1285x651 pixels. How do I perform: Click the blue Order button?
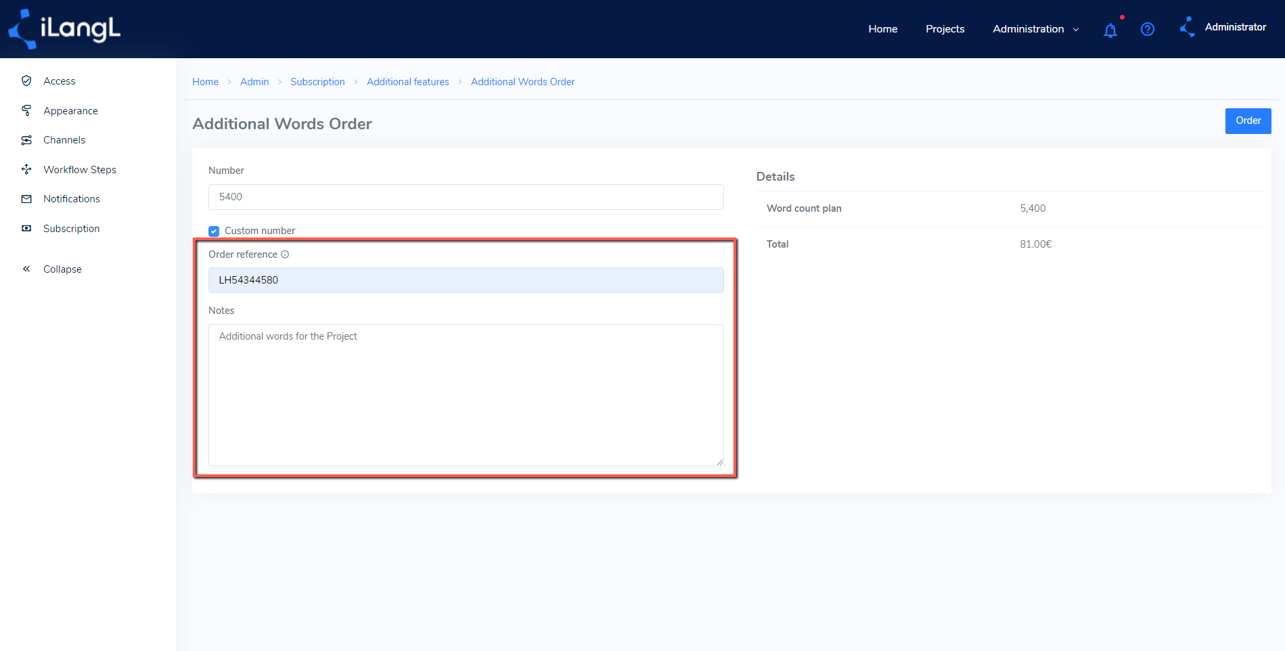pos(1248,120)
